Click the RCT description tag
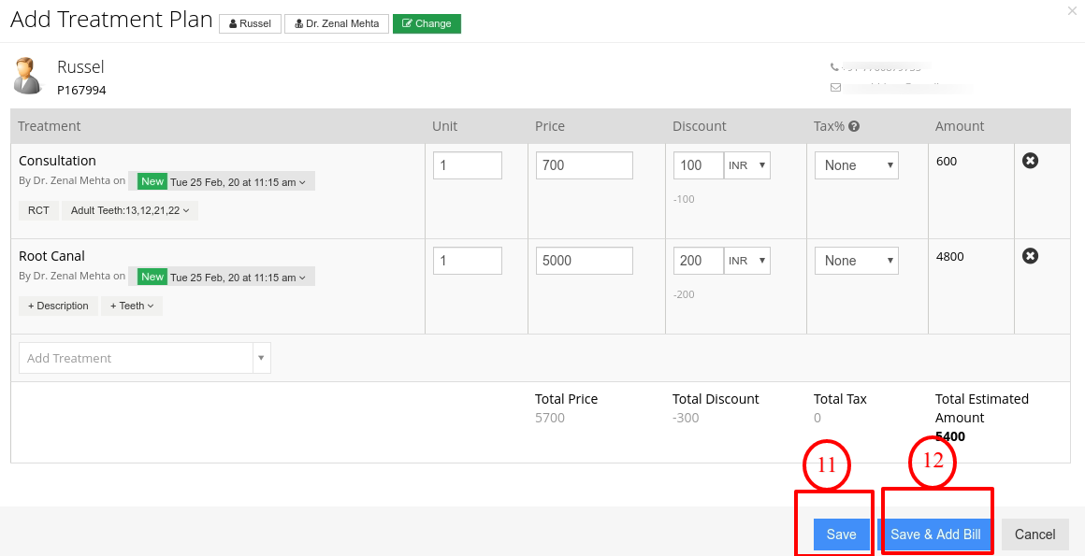Image resolution: width=1085 pixels, height=556 pixels. click(x=38, y=210)
